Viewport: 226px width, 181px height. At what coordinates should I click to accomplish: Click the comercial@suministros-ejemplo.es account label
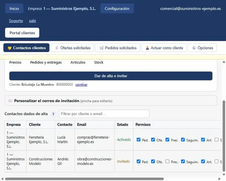click(190, 8)
